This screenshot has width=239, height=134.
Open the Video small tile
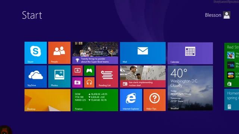click(77, 71)
